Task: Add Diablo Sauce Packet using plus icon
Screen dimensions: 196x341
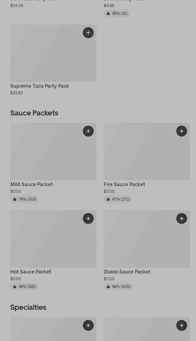Action: coord(182,218)
